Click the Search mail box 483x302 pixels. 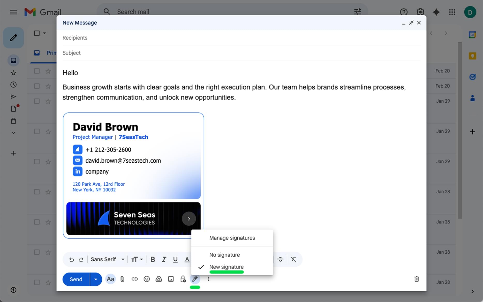tap(232, 12)
